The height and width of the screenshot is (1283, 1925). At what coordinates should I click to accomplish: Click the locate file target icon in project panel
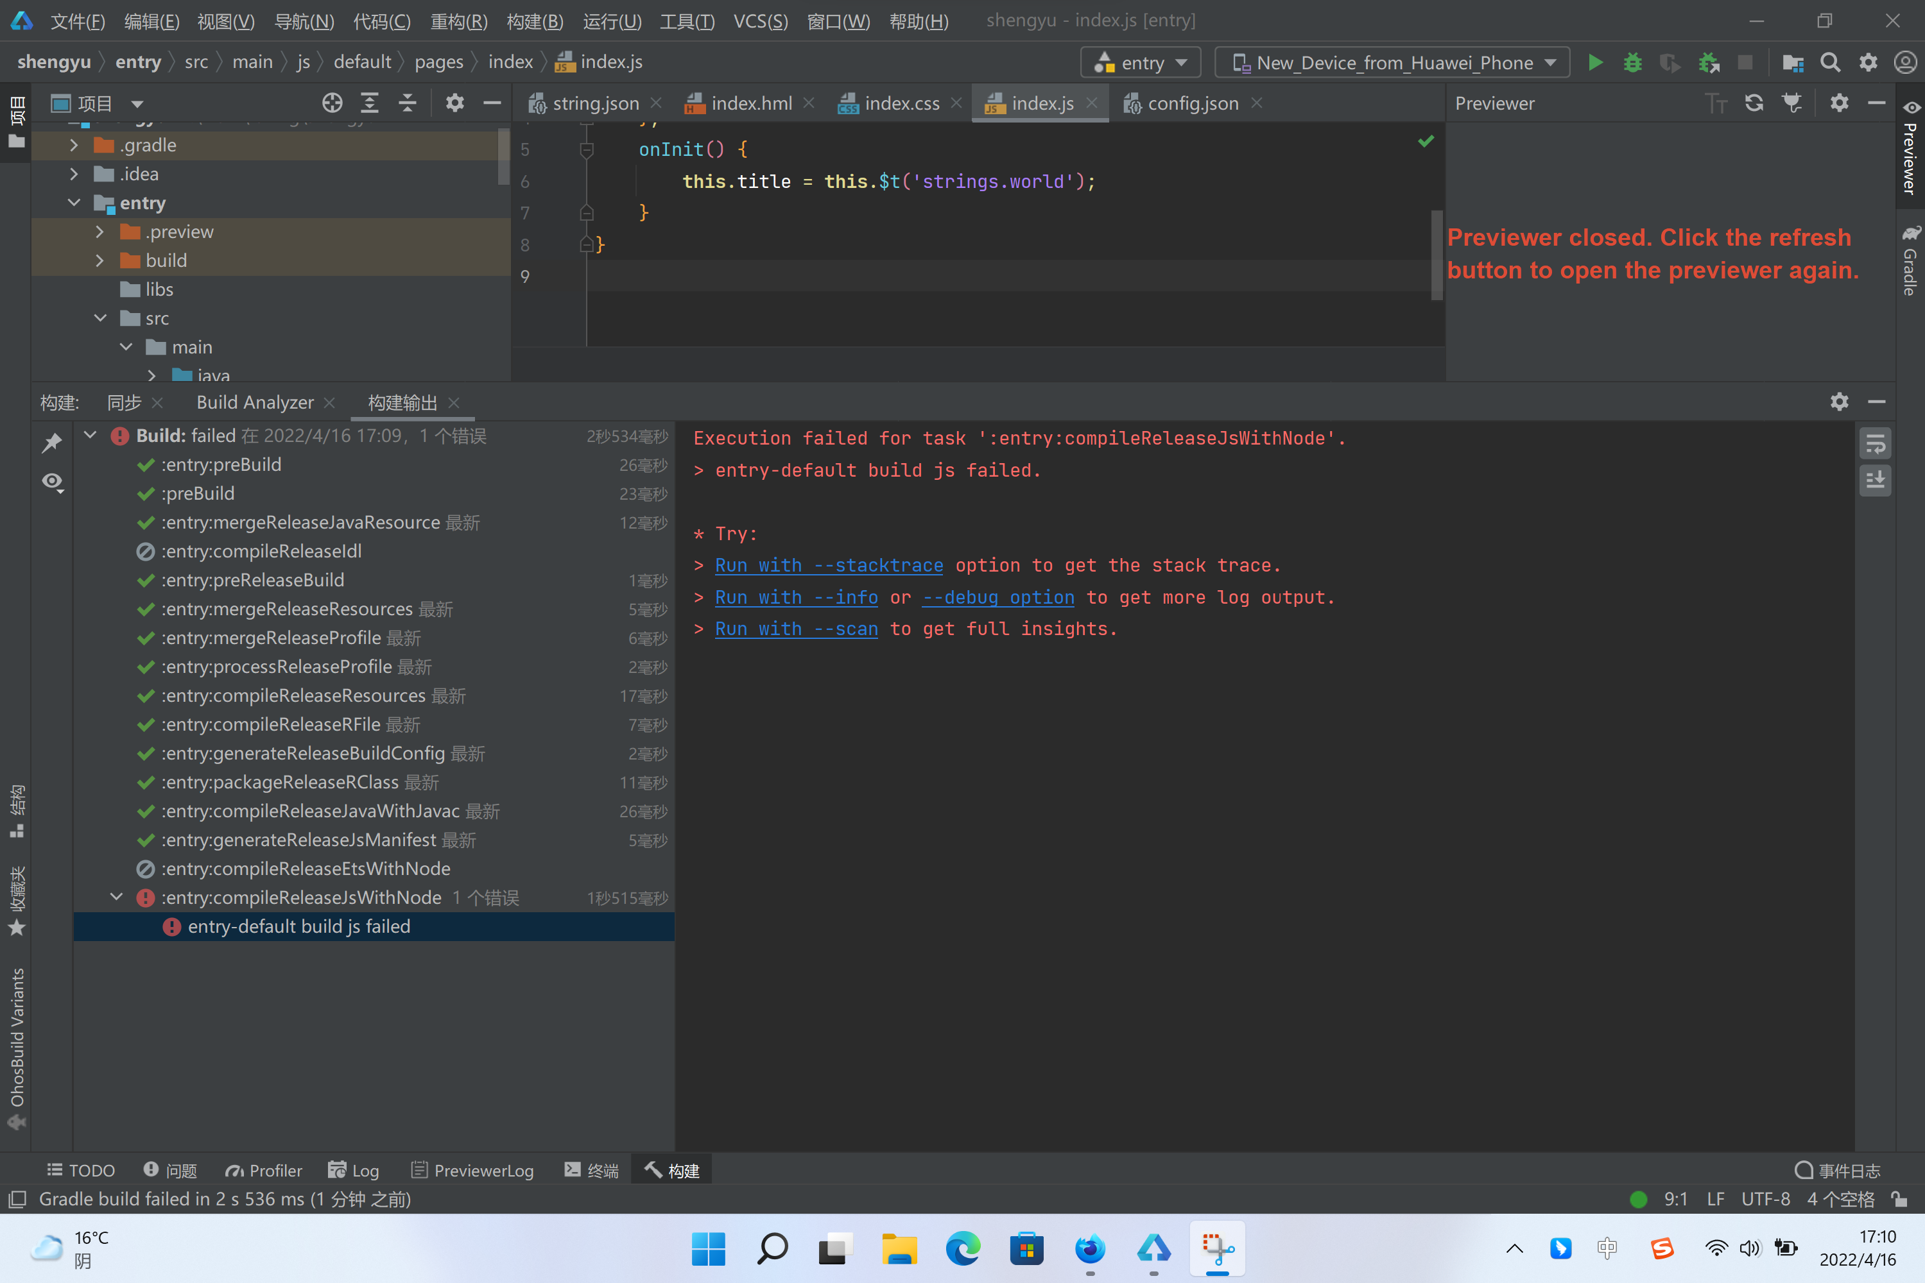point(332,103)
